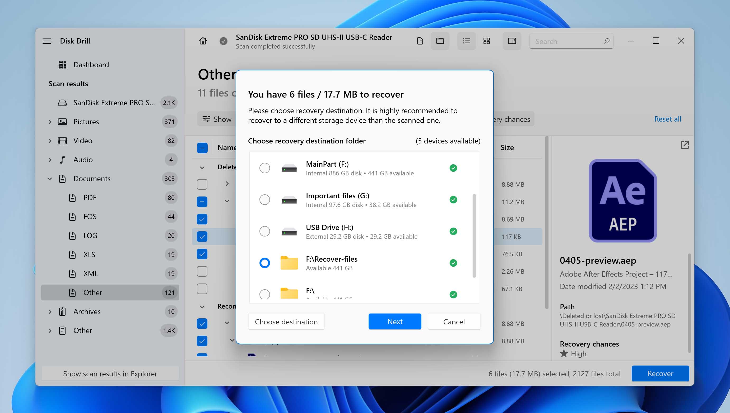Select the MainPart (F:) destination radio button
The image size is (730, 413).
pyautogui.click(x=264, y=168)
